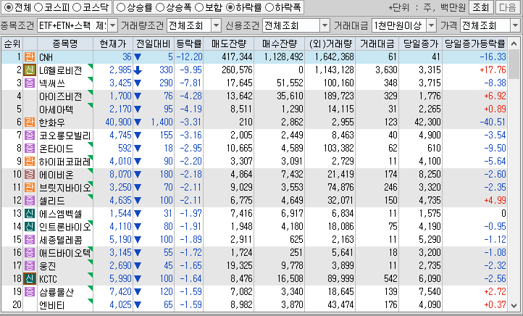Click the list scrollbar up arrow
523x316 pixels.
point(514,43)
